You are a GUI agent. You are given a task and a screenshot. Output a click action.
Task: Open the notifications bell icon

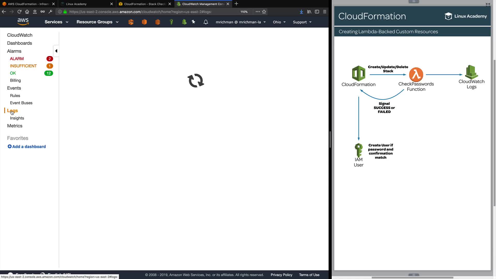(x=206, y=22)
